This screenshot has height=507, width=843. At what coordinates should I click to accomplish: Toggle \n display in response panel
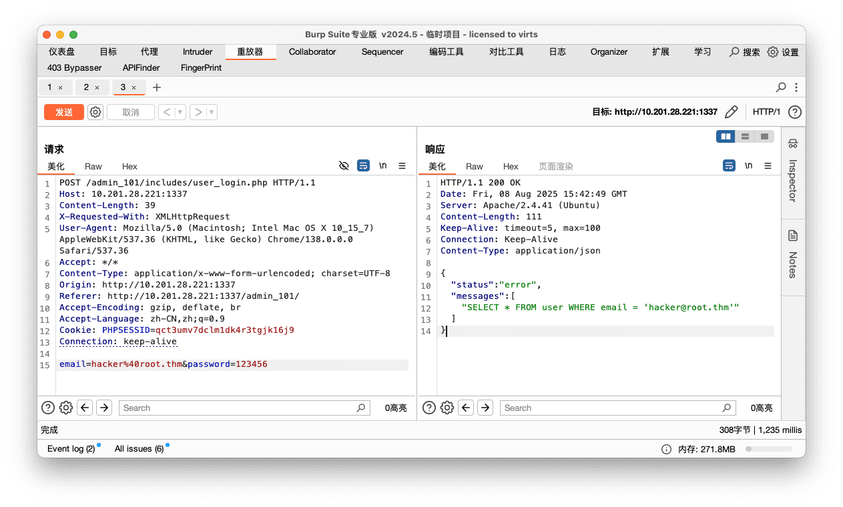tap(749, 165)
